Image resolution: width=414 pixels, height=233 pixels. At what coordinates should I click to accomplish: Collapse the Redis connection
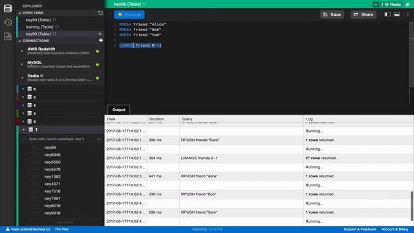(22, 78)
